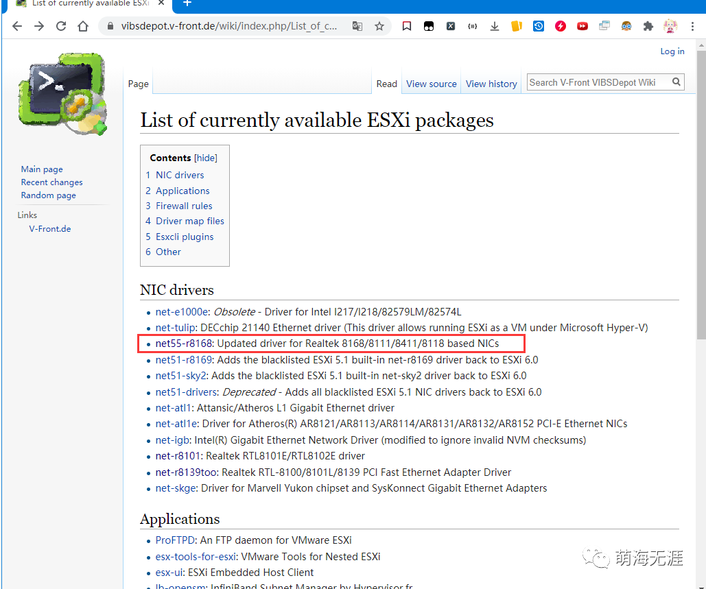Switch to View history tab
The height and width of the screenshot is (589, 706).
coord(491,84)
